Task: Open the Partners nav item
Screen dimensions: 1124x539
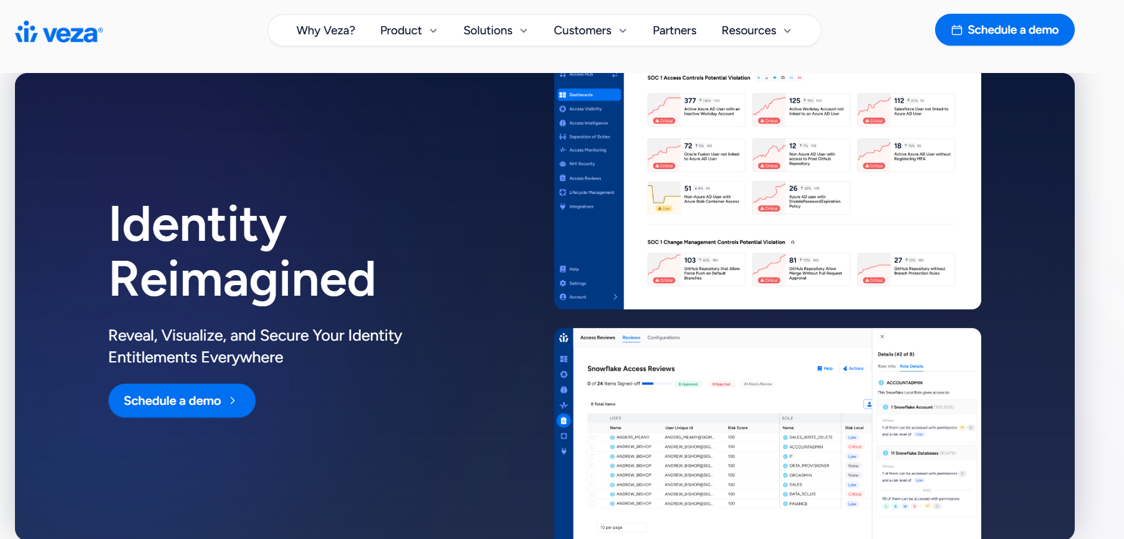Action: (x=674, y=31)
